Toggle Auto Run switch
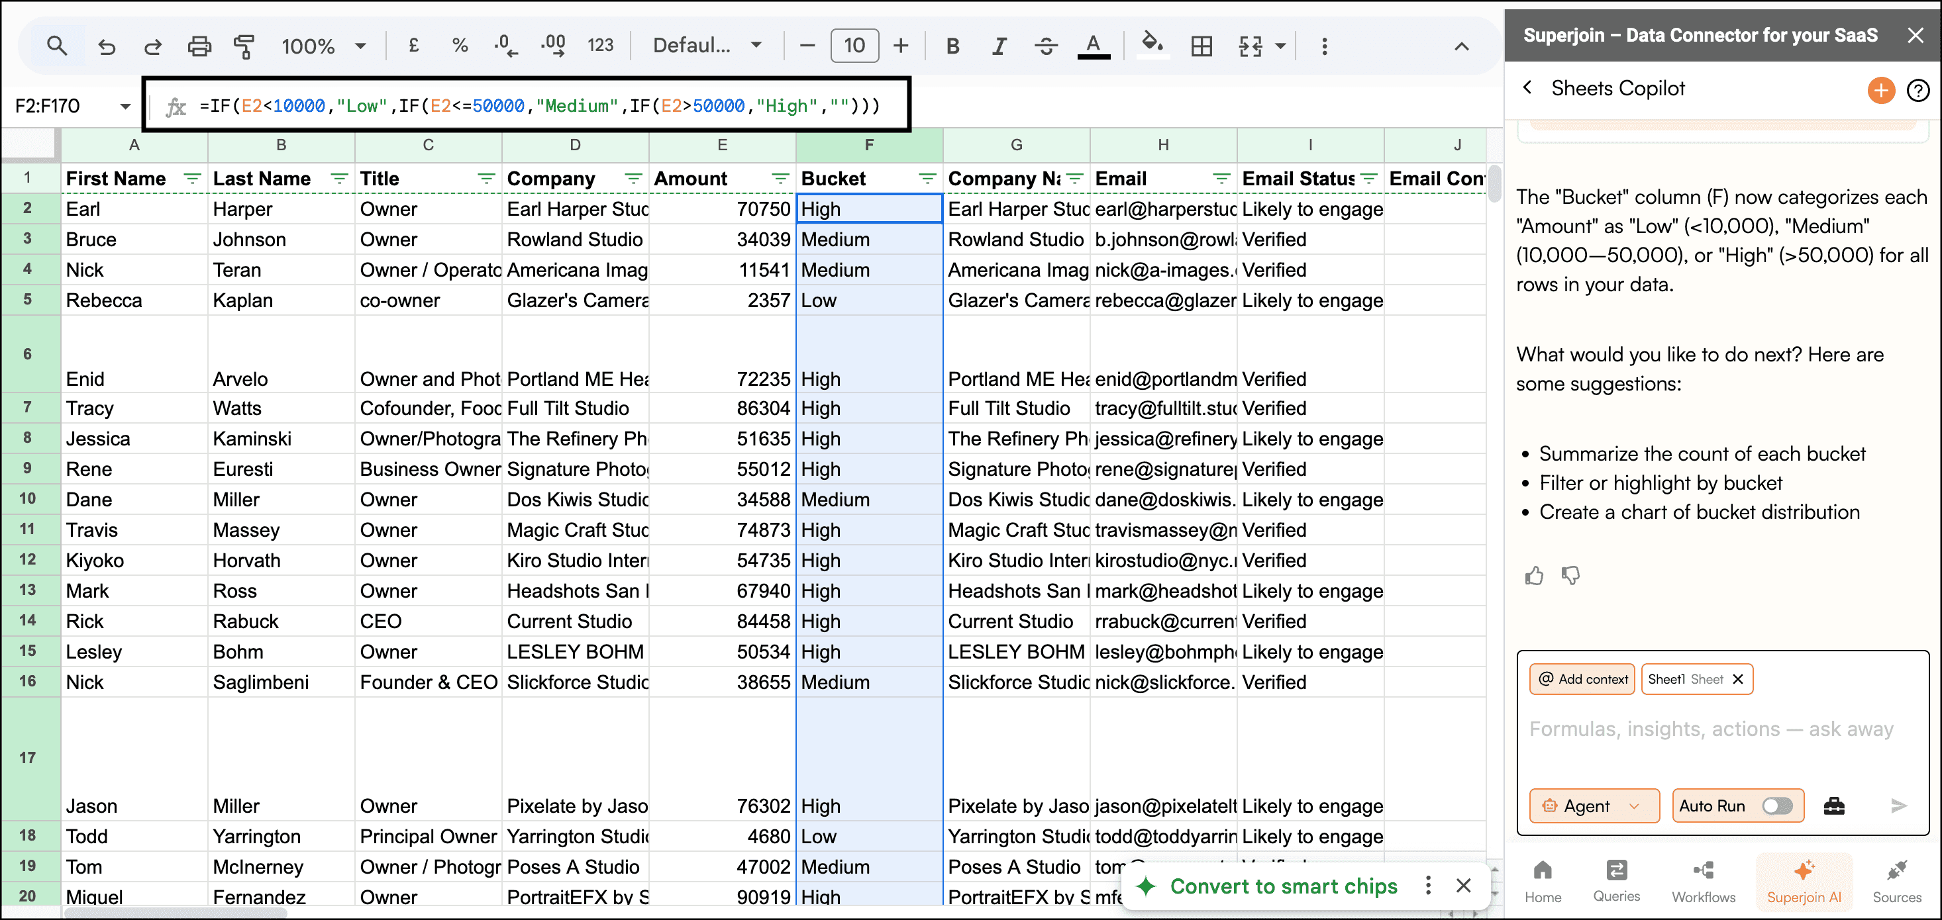Screen dimensions: 1942x920 click(x=1777, y=805)
